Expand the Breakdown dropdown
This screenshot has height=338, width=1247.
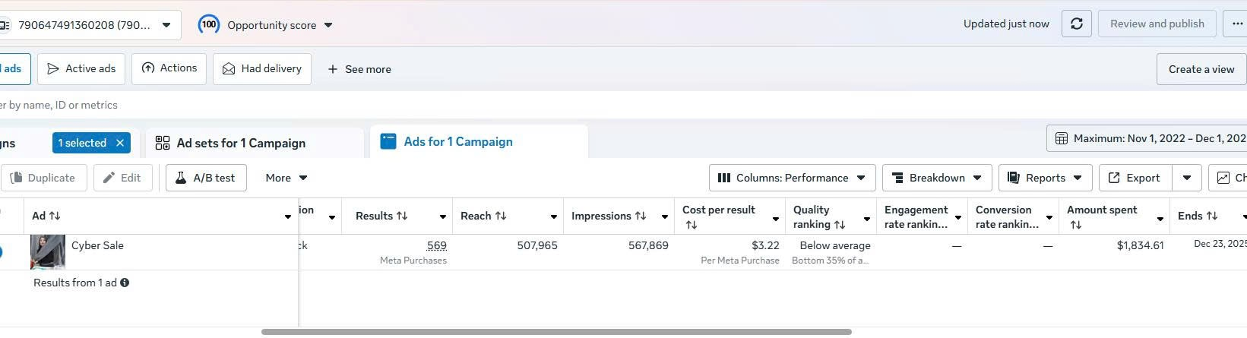937,178
